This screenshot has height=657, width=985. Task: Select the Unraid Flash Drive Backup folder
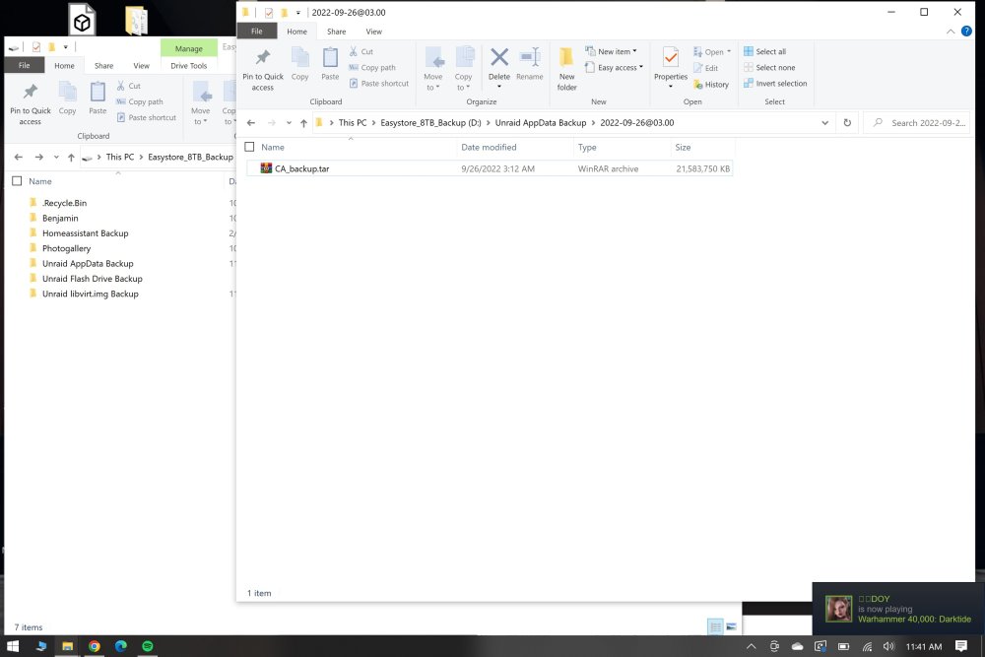coord(92,278)
